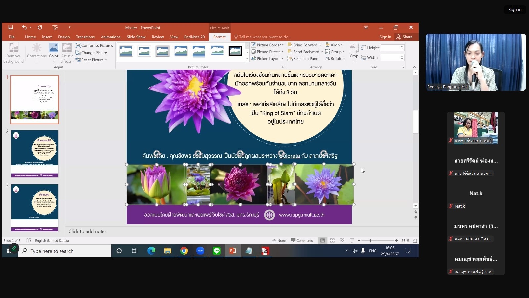
Task: Click Change Picture
Action: 91,53
